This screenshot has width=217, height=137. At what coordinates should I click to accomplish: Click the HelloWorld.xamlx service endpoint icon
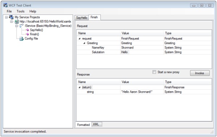point(17,22)
